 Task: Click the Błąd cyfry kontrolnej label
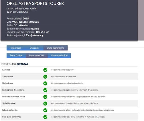point(11,117)
